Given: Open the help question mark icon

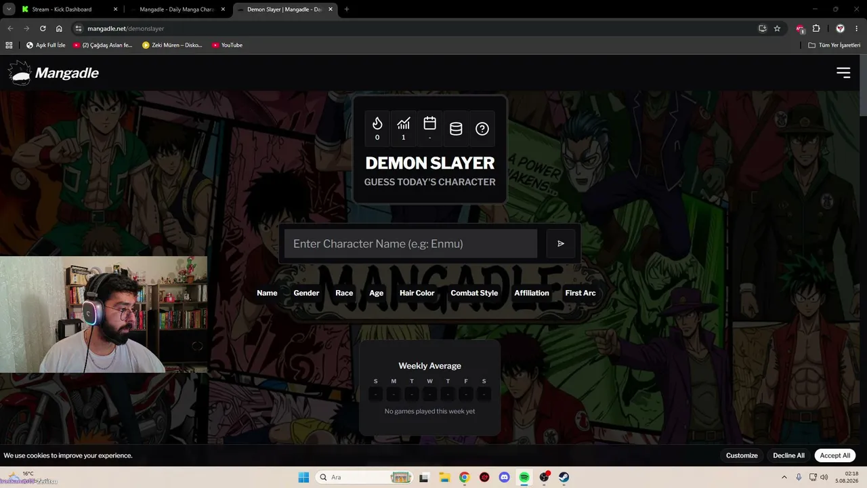Looking at the screenshot, I should pos(482,129).
